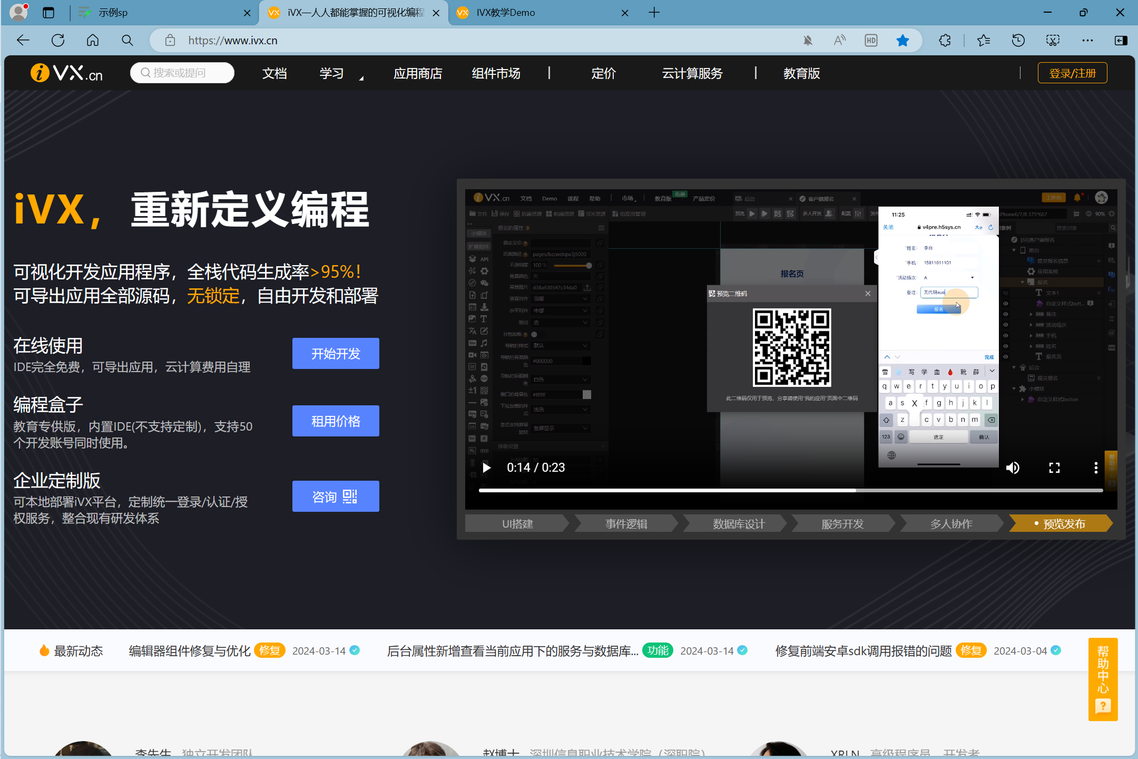1138x759 pixels.
Task: Focus the 搜索或提问 search box
Action: 182,73
